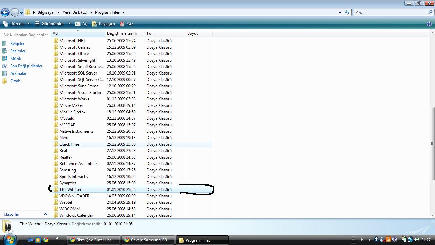Image resolution: width=435 pixels, height=245 pixels.
Task: Click Yerel Disk (C:) breadcrumb segment
Action: (x=75, y=12)
